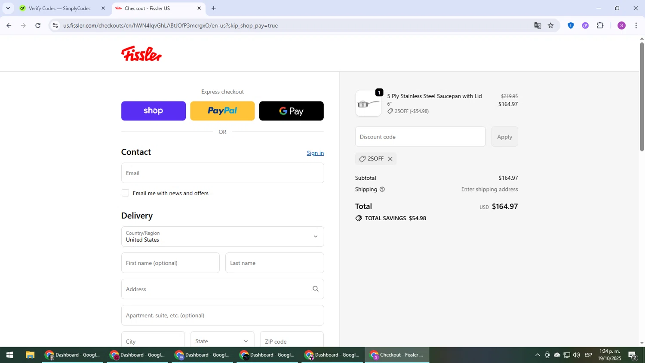Screen dimensions: 645x363
Task: Open a new browser tab
Action: pyautogui.click(x=214, y=8)
